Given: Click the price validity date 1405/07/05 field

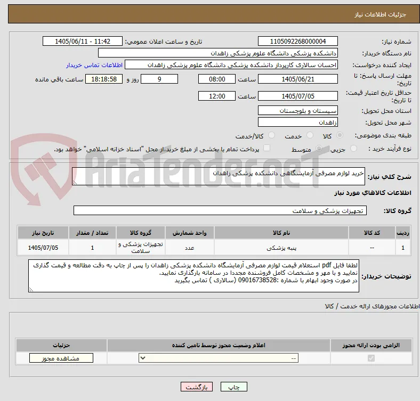Looking at the screenshot, I should pos(297,96).
